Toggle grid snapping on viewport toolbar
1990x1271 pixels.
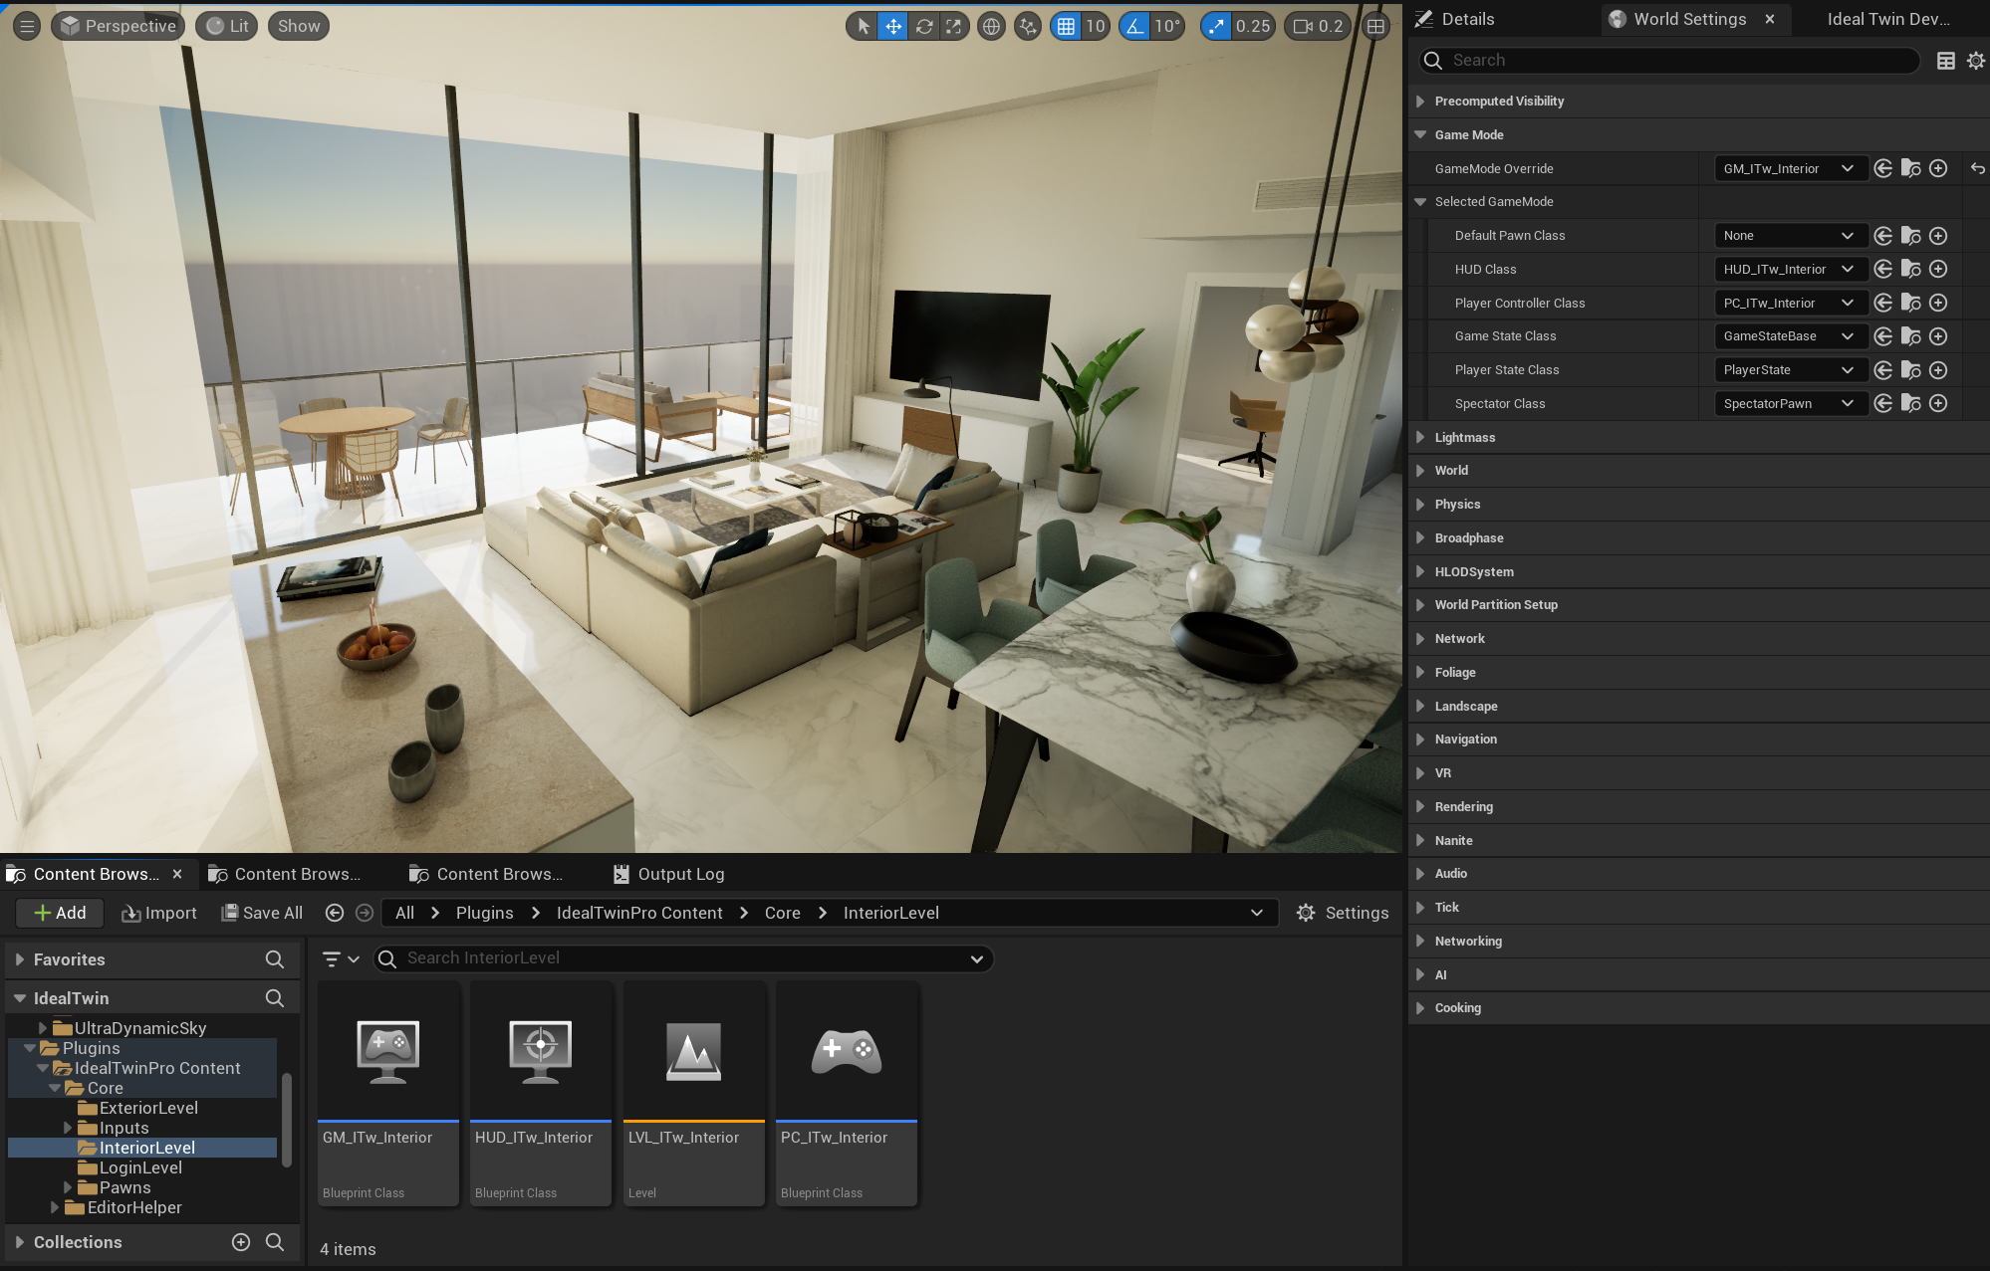[1066, 27]
